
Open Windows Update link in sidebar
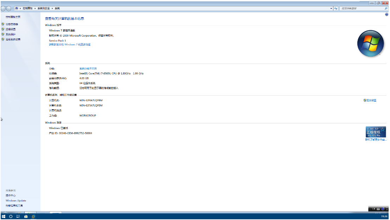tap(16, 201)
